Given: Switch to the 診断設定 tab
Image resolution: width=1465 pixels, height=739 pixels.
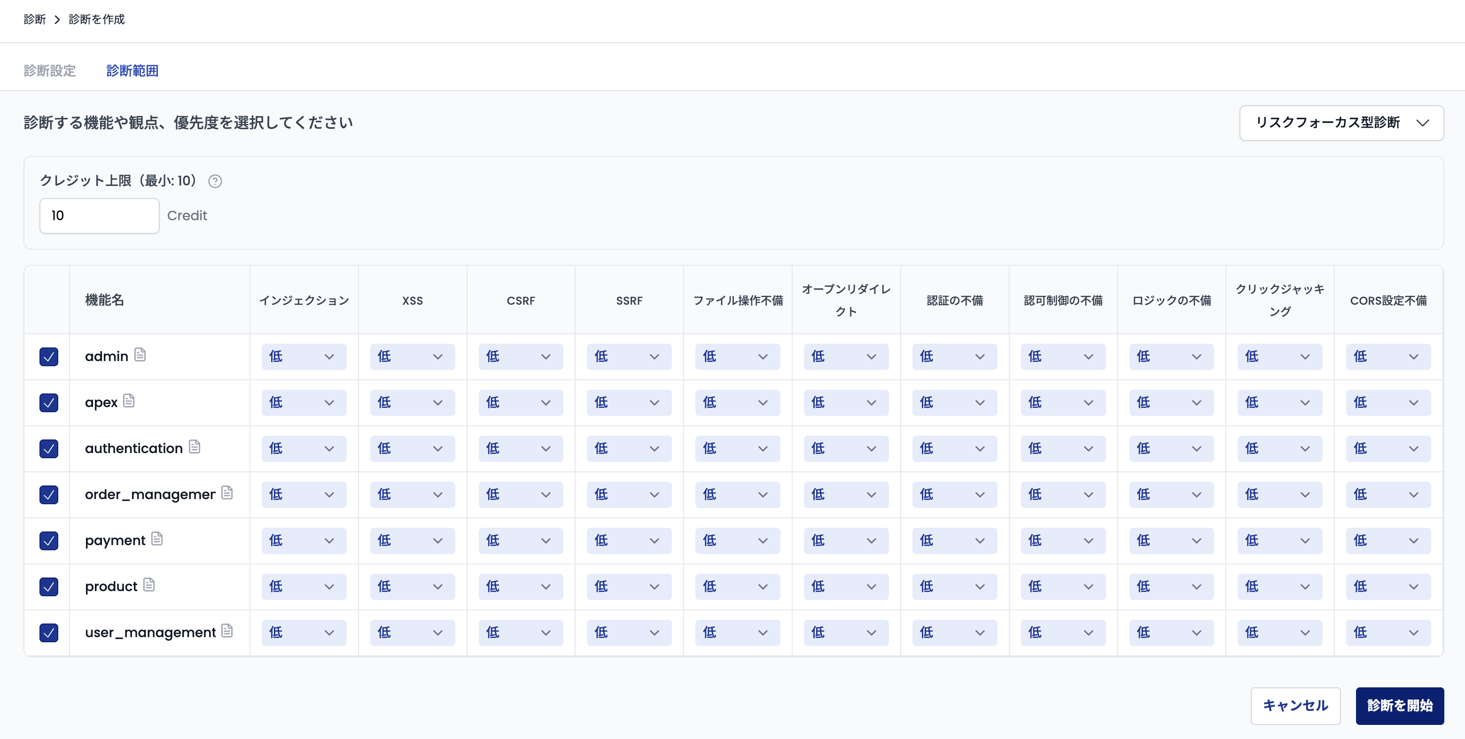Looking at the screenshot, I should pyautogui.click(x=49, y=70).
